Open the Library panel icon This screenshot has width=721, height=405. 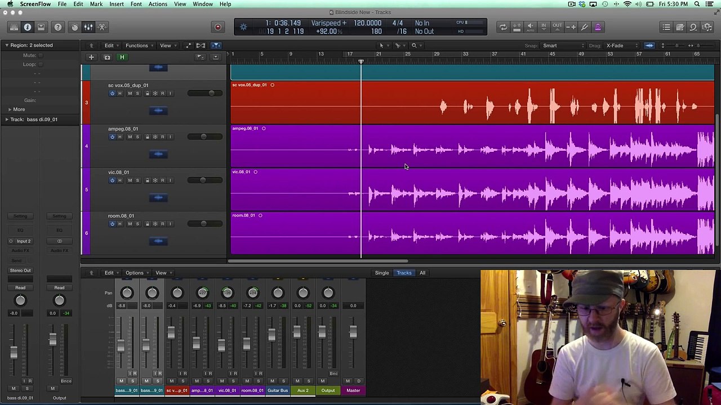click(x=14, y=27)
